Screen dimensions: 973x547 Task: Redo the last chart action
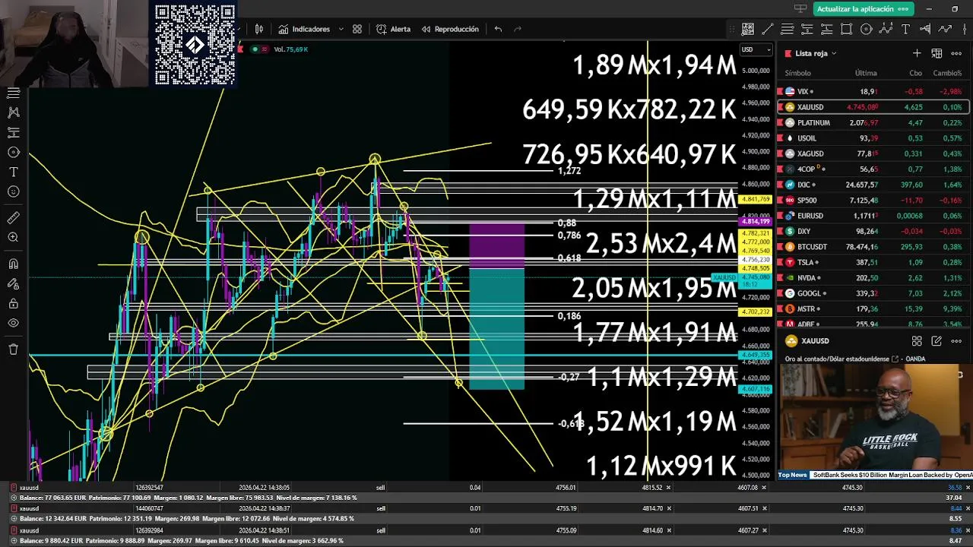[x=518, y=29]
